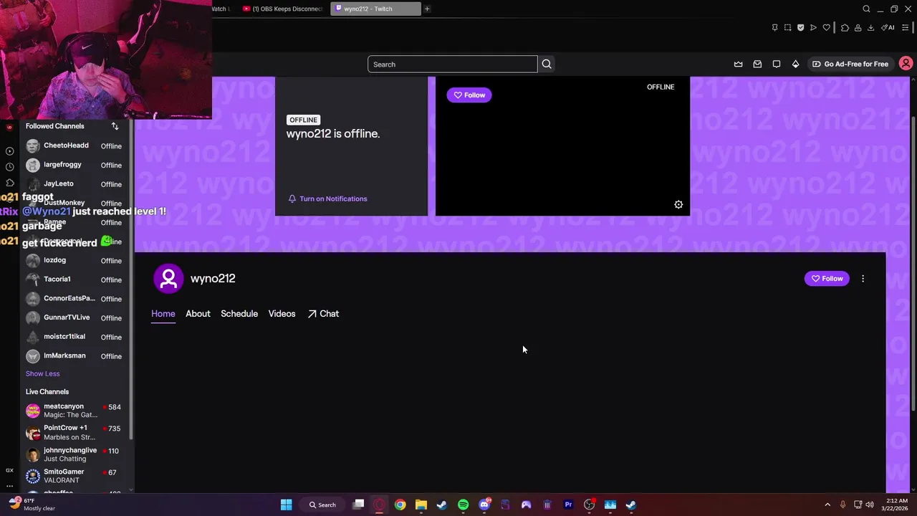Click the Follow button beside channel name
This screenshot has width=917, height=516.
coord(827,279)
